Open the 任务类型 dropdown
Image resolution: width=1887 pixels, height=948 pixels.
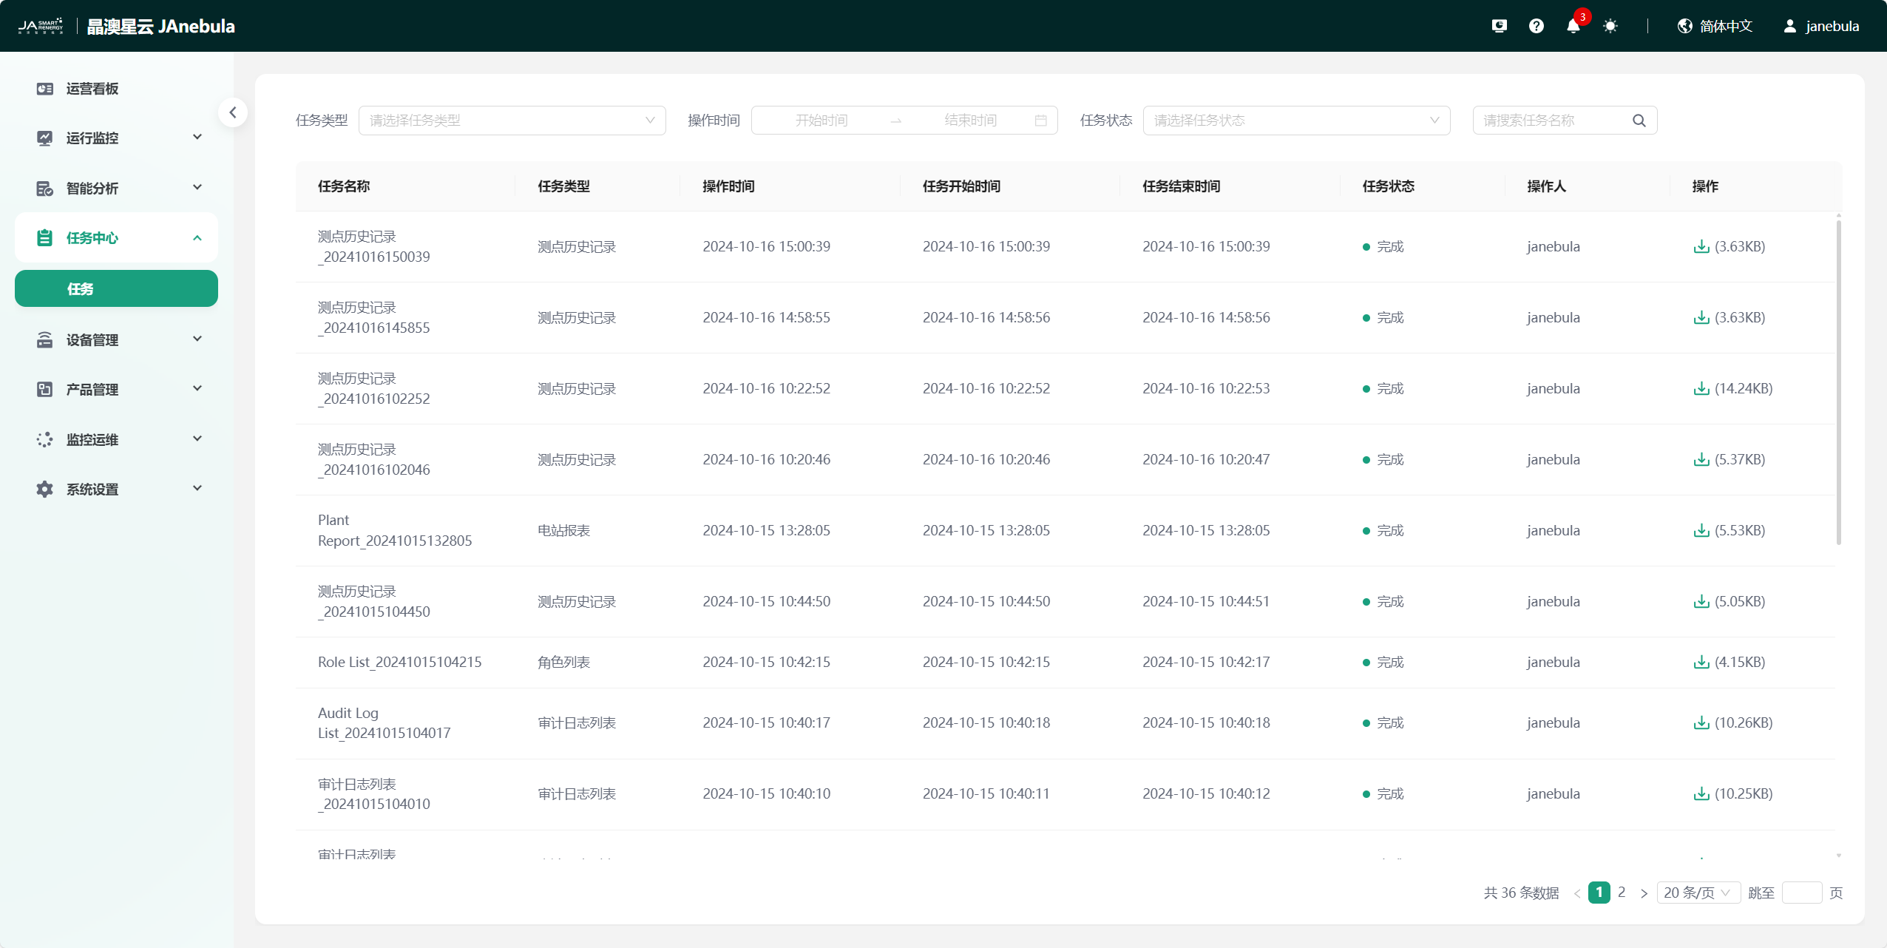[x=512, y=121]
